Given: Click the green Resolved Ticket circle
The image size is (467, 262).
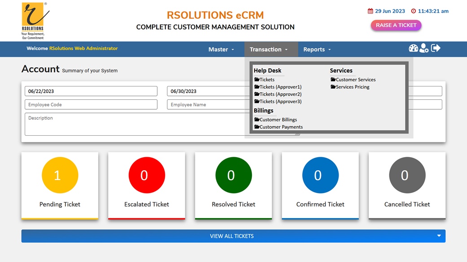Looking at the screenshot, I should click(233, 175).
